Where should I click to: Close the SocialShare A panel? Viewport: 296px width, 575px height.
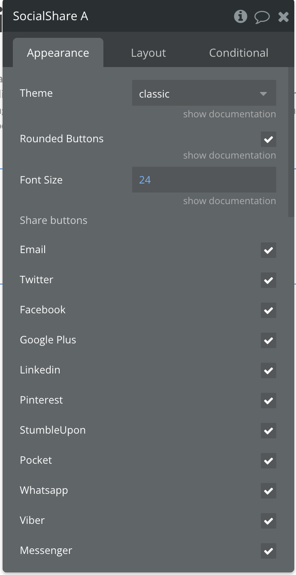tap(284, 17)
